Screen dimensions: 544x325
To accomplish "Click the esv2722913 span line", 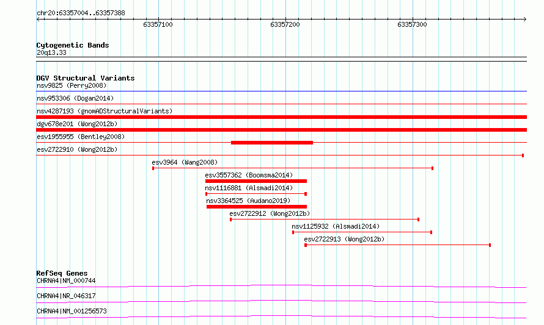I will point(397,245).
